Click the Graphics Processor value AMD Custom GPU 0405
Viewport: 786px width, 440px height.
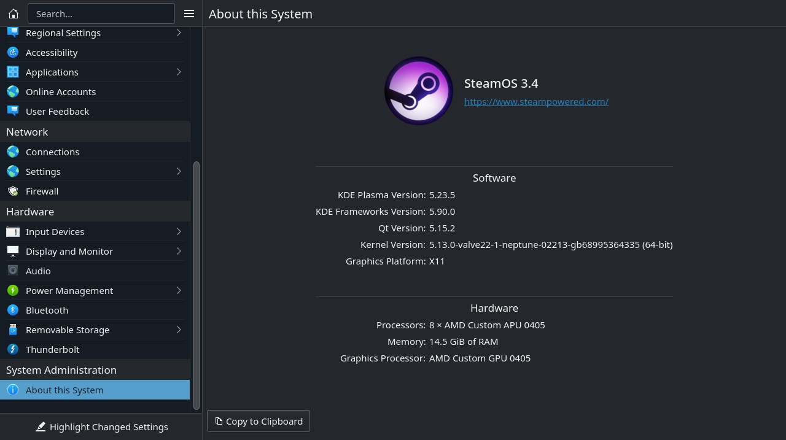(480, 358)
